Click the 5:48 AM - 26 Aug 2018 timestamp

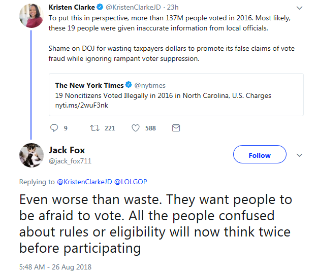tap(55, 266)
